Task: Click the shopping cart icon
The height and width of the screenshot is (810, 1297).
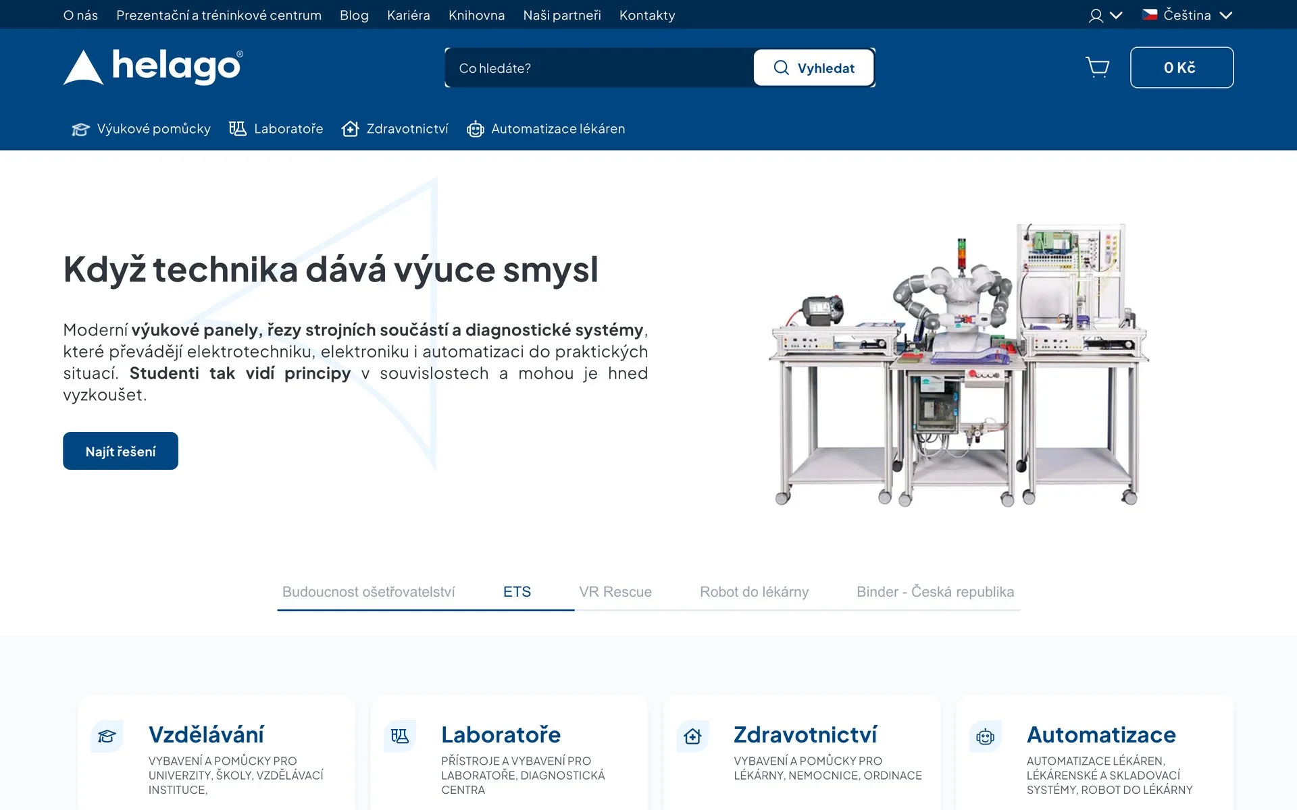Action: (1098, 67)
